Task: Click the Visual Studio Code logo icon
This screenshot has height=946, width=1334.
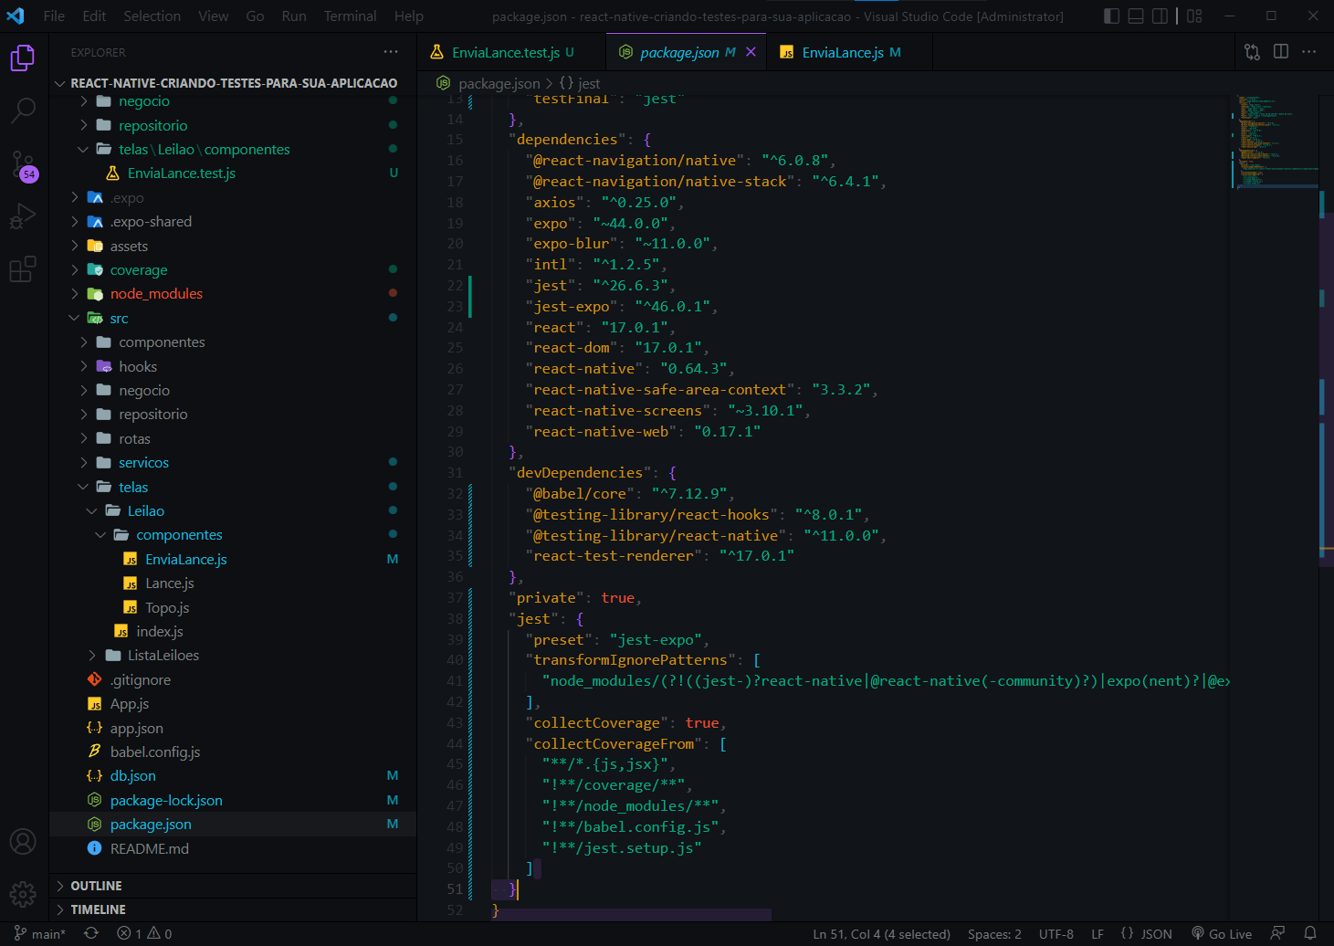Action: (x=16, y=16)
